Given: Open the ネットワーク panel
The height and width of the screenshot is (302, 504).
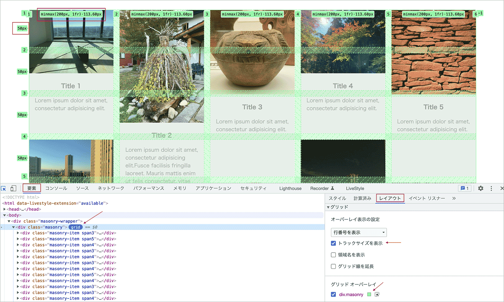Looking at the screenshot, I should pyautogui.click(x=111, y=188).
